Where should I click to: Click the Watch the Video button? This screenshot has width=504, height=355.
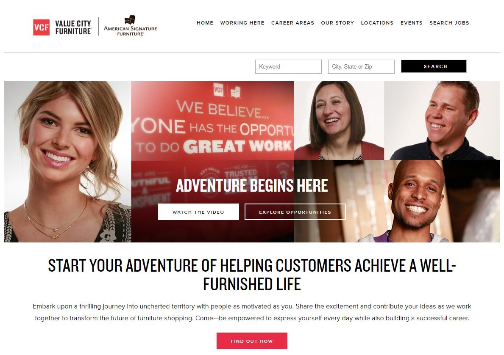point(198,212)
